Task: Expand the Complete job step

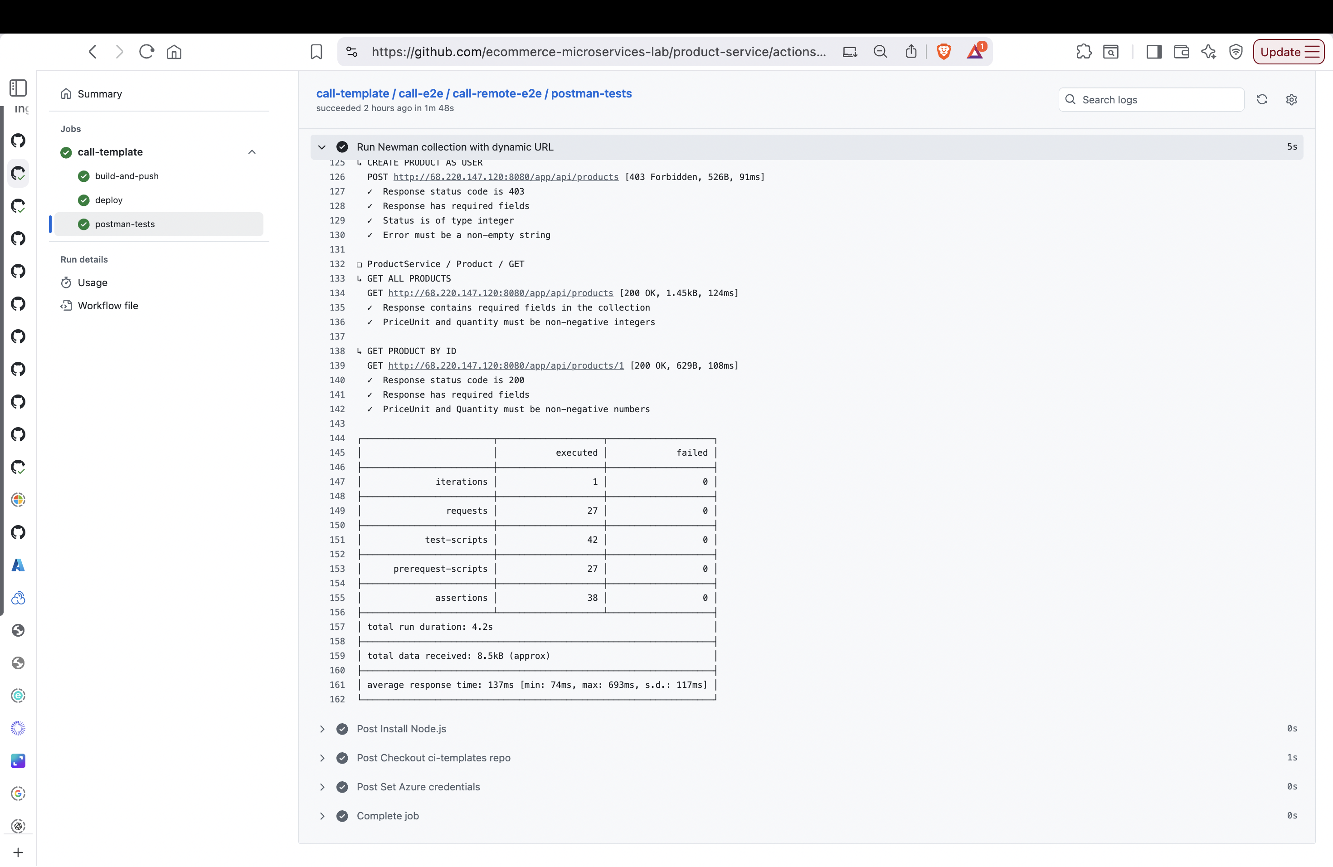Action: (x=322, y=816)
